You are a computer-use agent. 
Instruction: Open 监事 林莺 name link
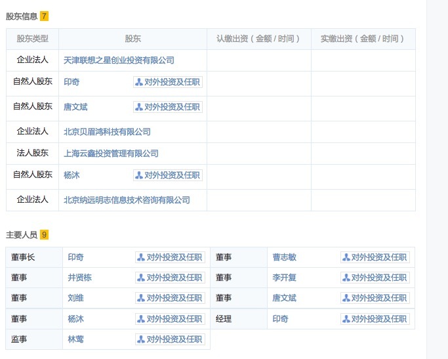tap(75, 339)
